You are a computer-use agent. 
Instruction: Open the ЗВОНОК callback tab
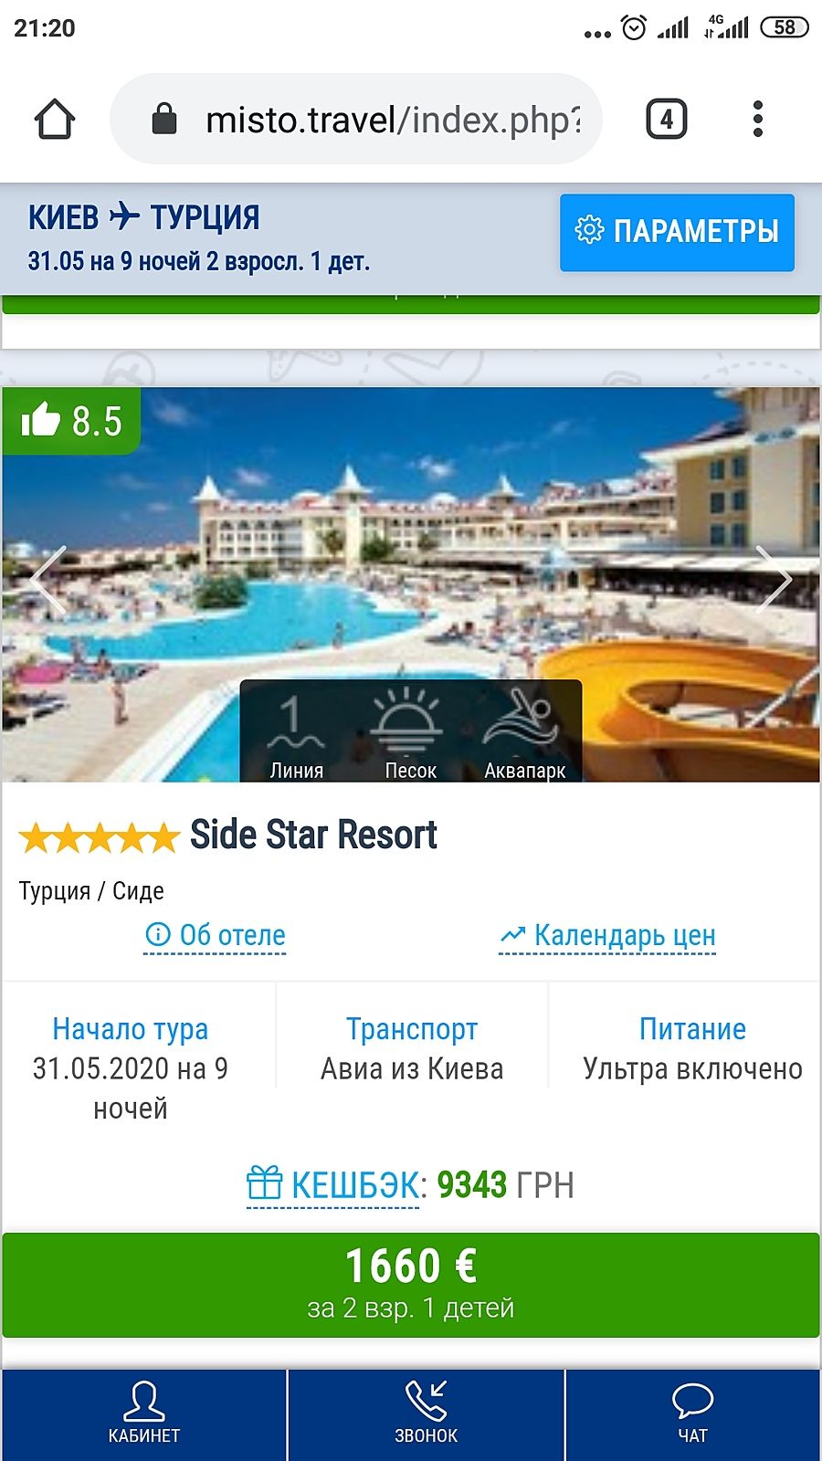pyautogui.click(x=427, y=1414)
